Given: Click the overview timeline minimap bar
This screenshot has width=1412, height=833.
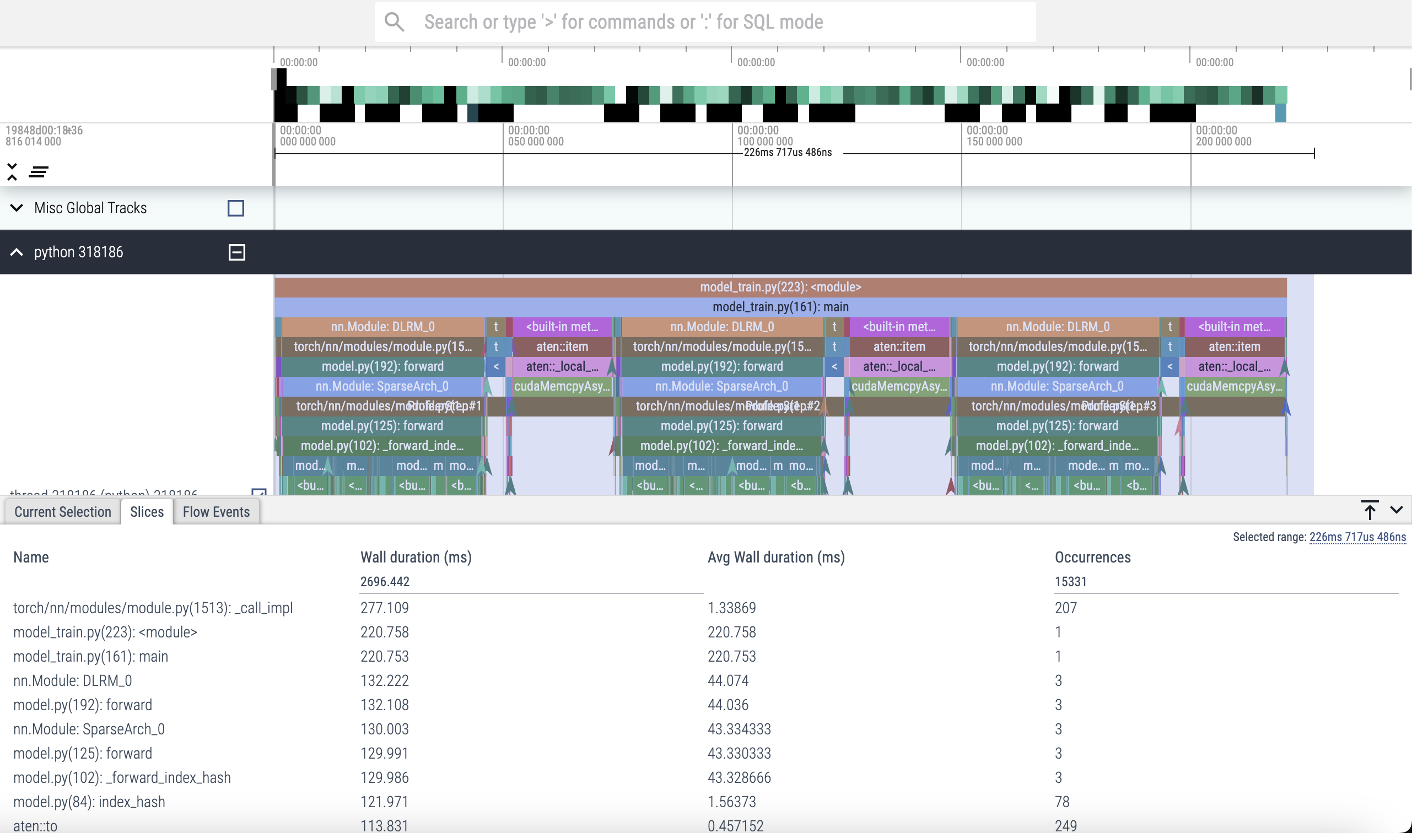Looking at the screenshot, I should (x=780, y=95).
